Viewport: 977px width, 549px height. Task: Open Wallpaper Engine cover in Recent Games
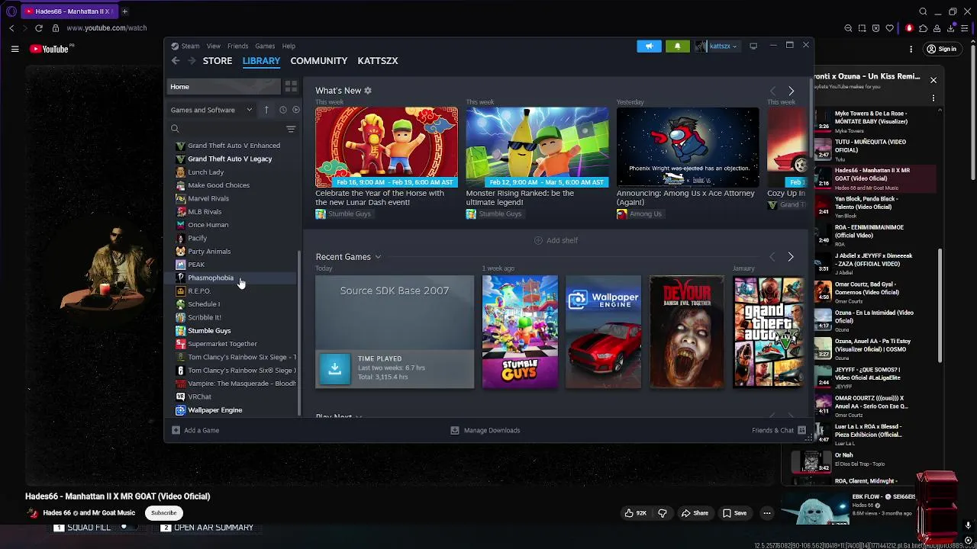point(603,332)
